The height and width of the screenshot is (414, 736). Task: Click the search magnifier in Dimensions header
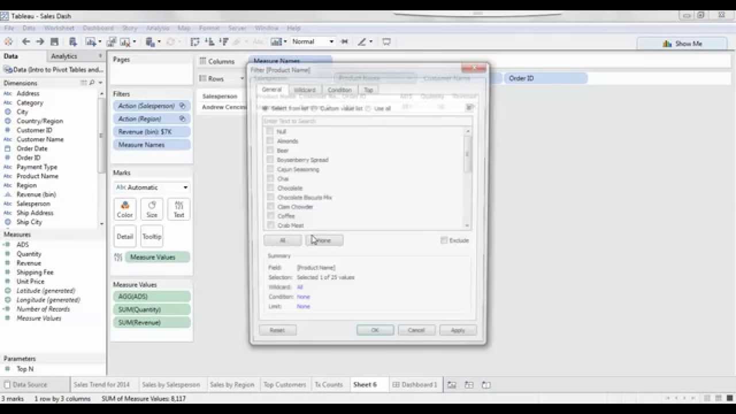click(x=91, y=83)
